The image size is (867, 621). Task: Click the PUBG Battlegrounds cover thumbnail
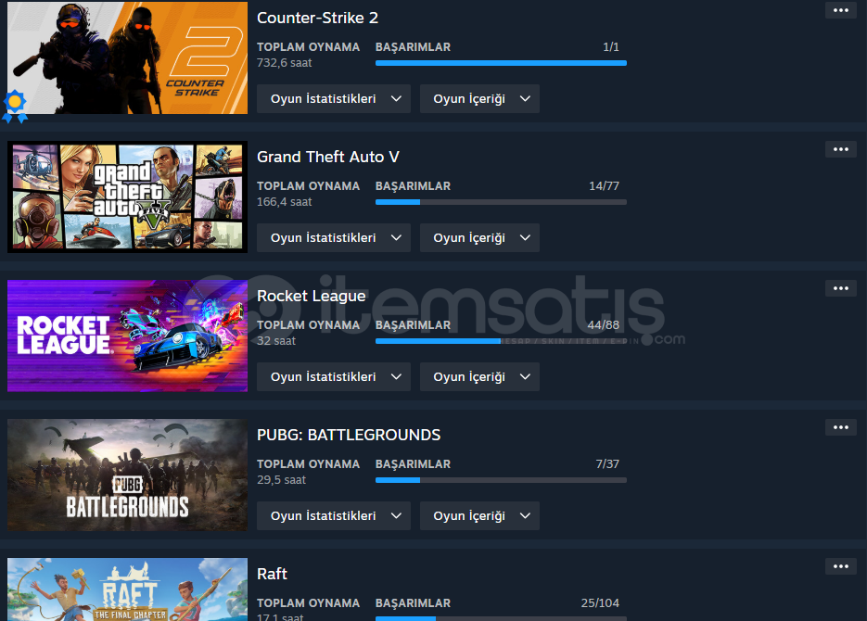pos(127,475)
